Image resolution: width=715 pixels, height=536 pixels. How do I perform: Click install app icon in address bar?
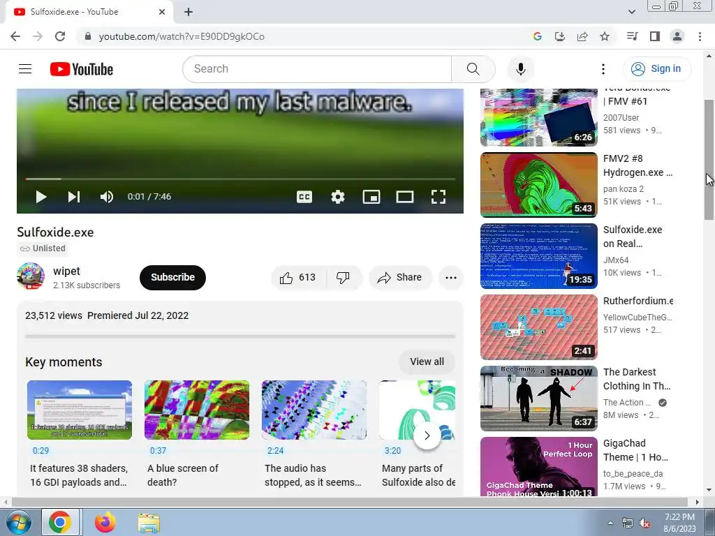(559, 36)
